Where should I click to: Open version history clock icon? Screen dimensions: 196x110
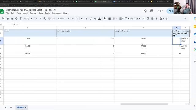click(x=145, y=11)
